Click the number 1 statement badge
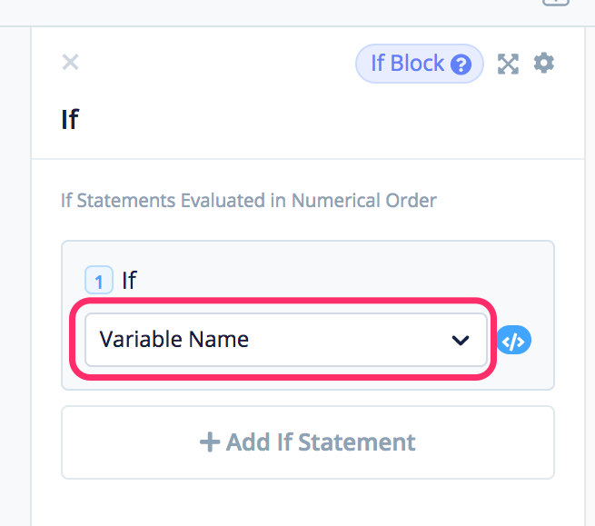This screenshot has width=595, height=526. 98,281
